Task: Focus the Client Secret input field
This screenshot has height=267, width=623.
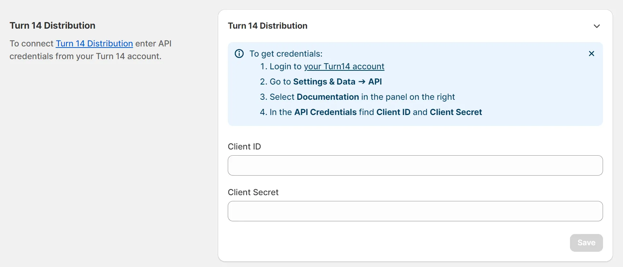Action: click(x=415, y=211)
